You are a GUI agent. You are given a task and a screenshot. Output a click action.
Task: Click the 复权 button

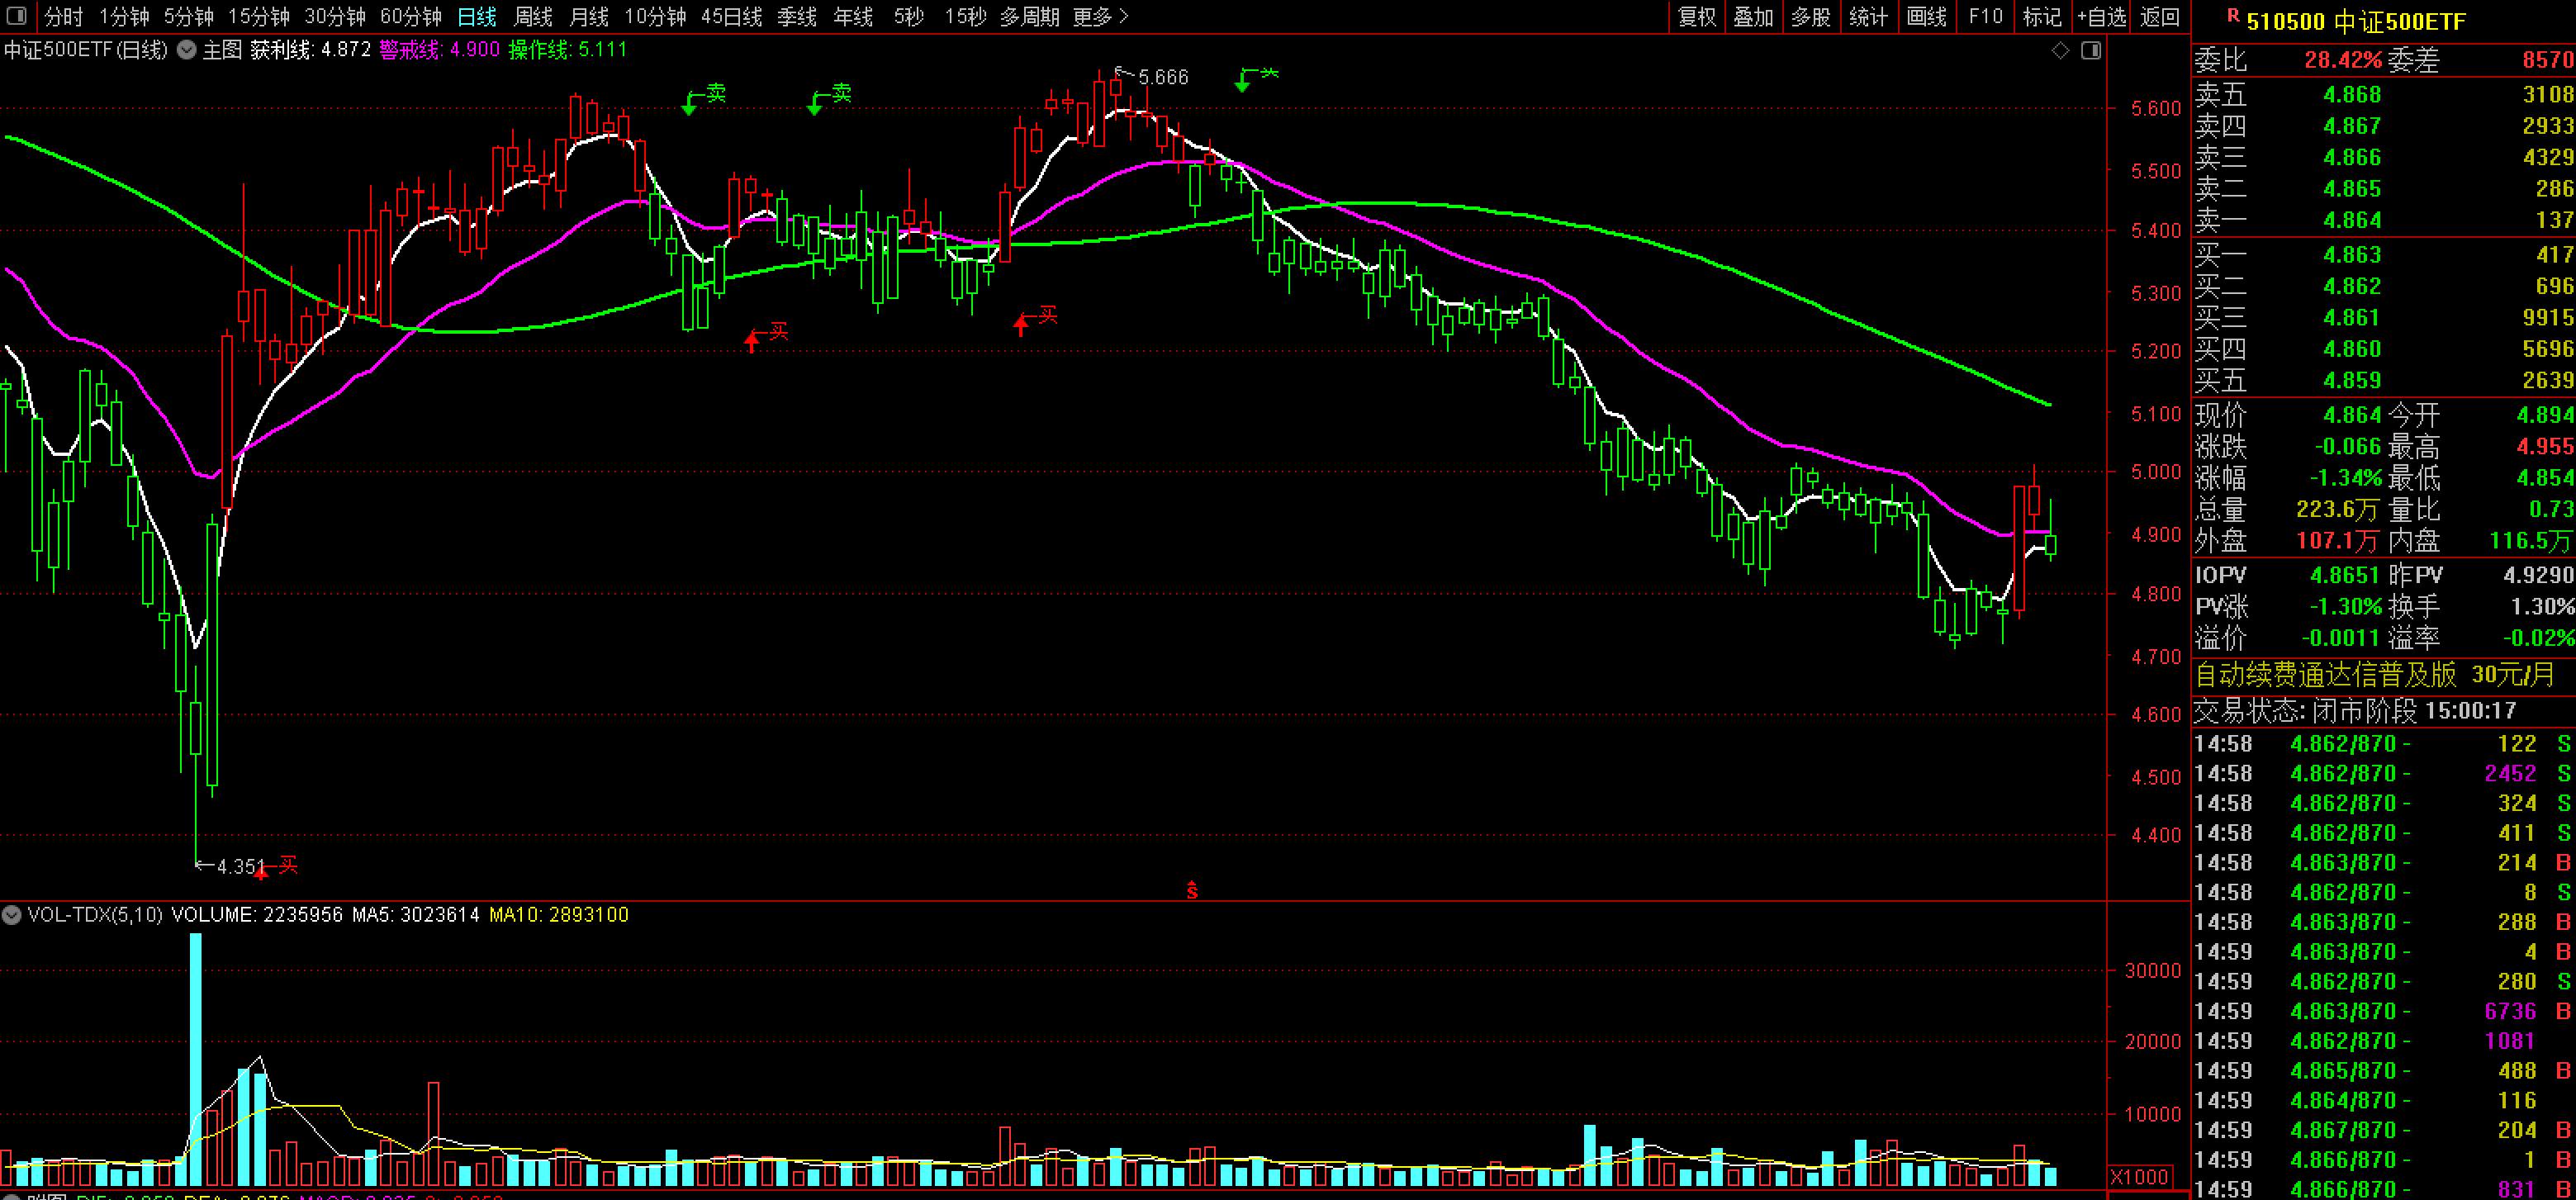(1697, 16)
